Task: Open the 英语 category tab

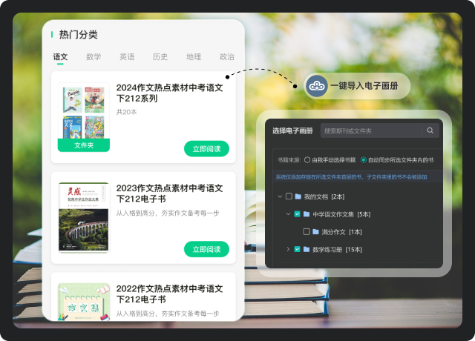Action: 127,57
